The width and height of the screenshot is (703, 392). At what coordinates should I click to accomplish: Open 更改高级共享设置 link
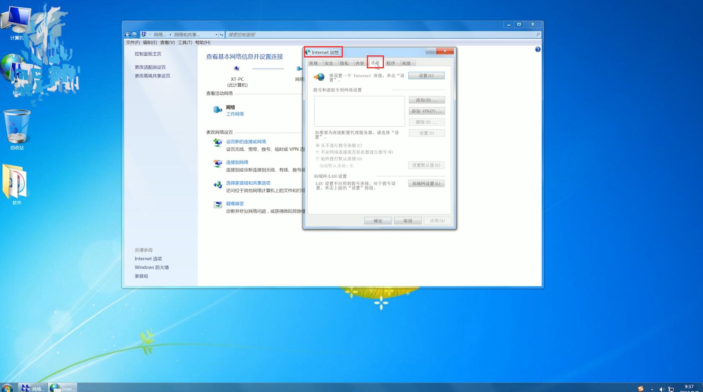click(x=152, y=76)
